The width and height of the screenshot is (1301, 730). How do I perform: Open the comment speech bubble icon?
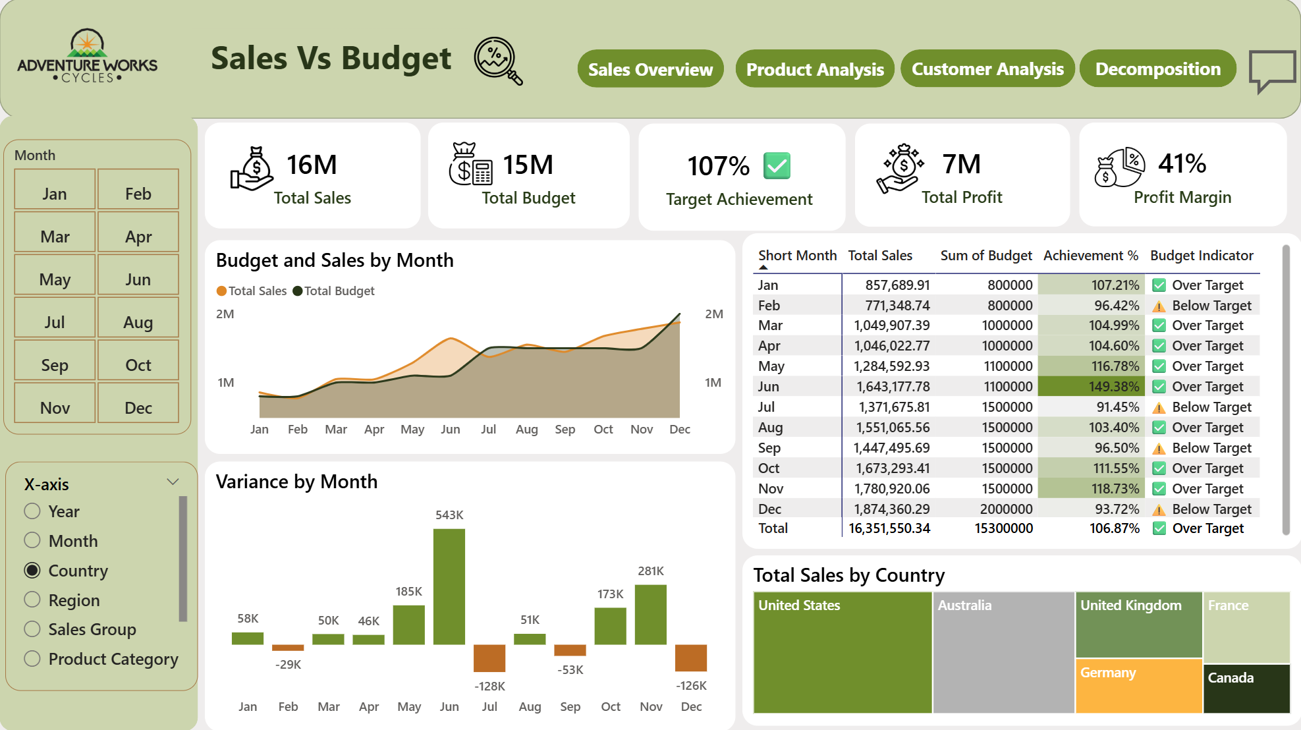[1272, 71]
